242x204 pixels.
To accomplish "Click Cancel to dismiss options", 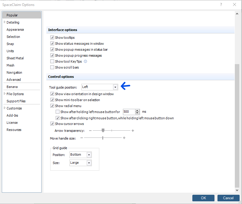I will point(229,198).
